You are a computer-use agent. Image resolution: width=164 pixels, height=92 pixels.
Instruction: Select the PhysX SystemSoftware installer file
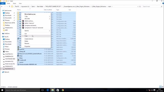coord(30,54)
